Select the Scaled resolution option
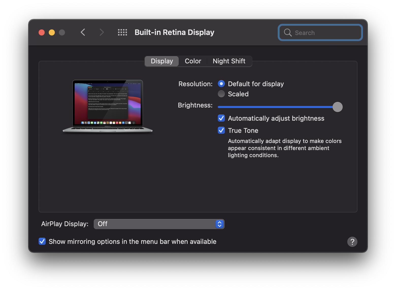The width and height of the screenshot is (396, 290). point(221,94)
